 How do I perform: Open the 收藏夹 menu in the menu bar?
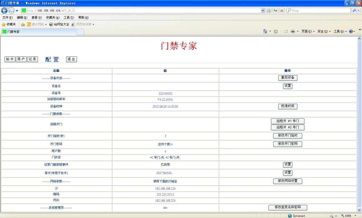point(53,18)
